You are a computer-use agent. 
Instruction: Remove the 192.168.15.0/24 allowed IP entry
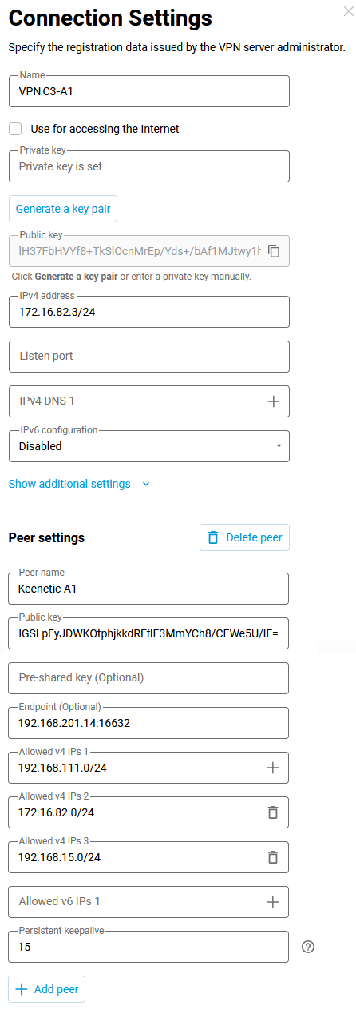(273, 857)
